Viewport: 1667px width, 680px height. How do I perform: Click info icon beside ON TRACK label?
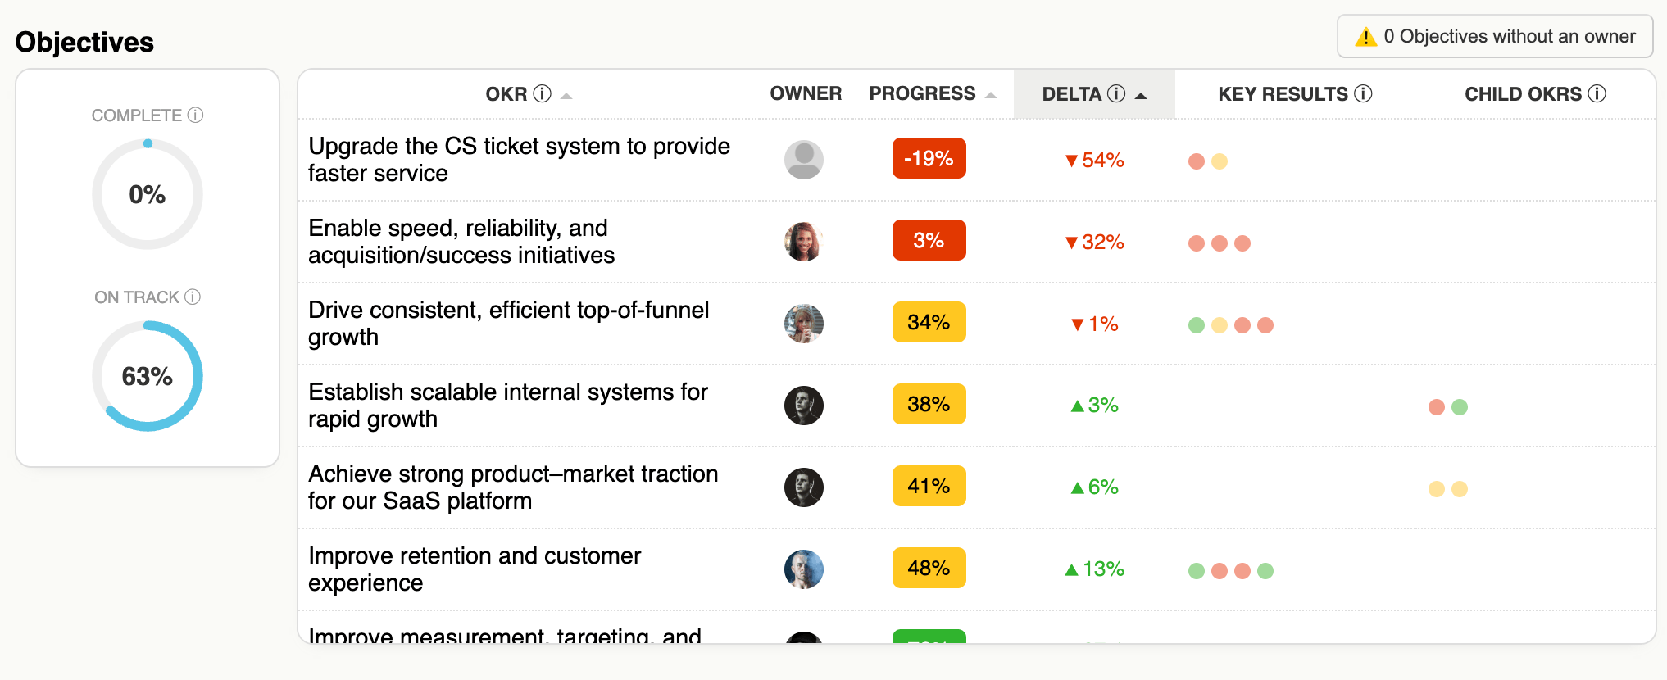click(193, 297)
